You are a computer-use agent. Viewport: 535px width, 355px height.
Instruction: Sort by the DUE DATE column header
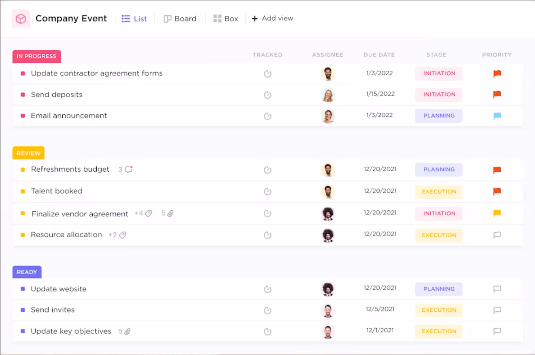(379, 55)
